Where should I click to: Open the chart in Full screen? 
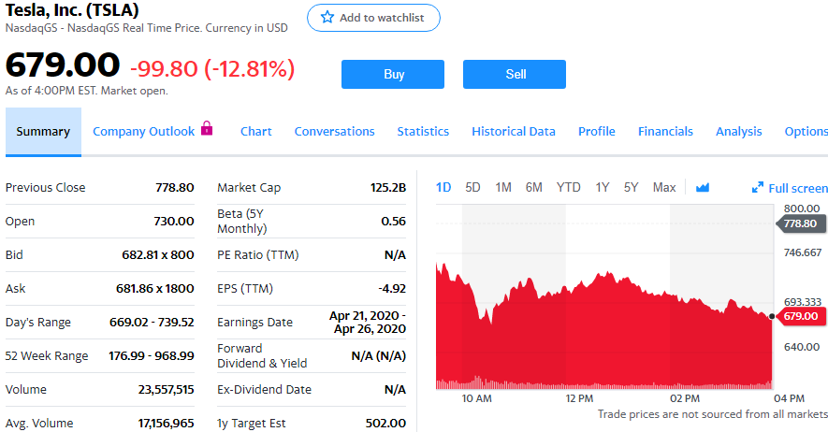click(790, 188)
